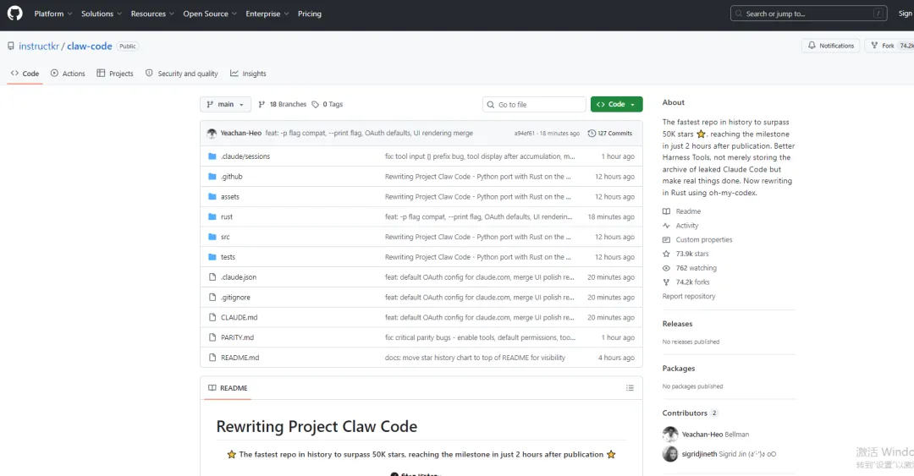Expand the Platform navigation menu
This screenshot has height=476, width=914.
[53, 14]
